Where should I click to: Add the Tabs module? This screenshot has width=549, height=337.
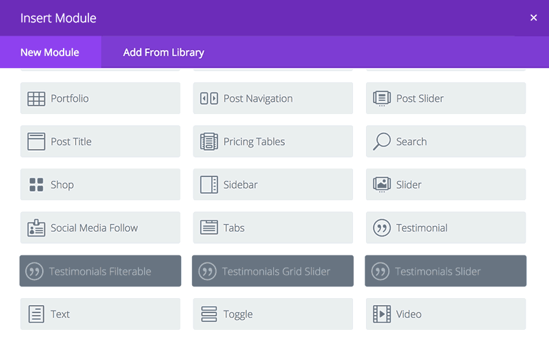click(x=273, y=227)
